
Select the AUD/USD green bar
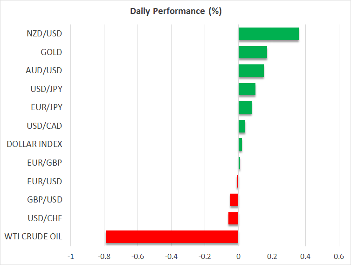[x=251, y=71]
